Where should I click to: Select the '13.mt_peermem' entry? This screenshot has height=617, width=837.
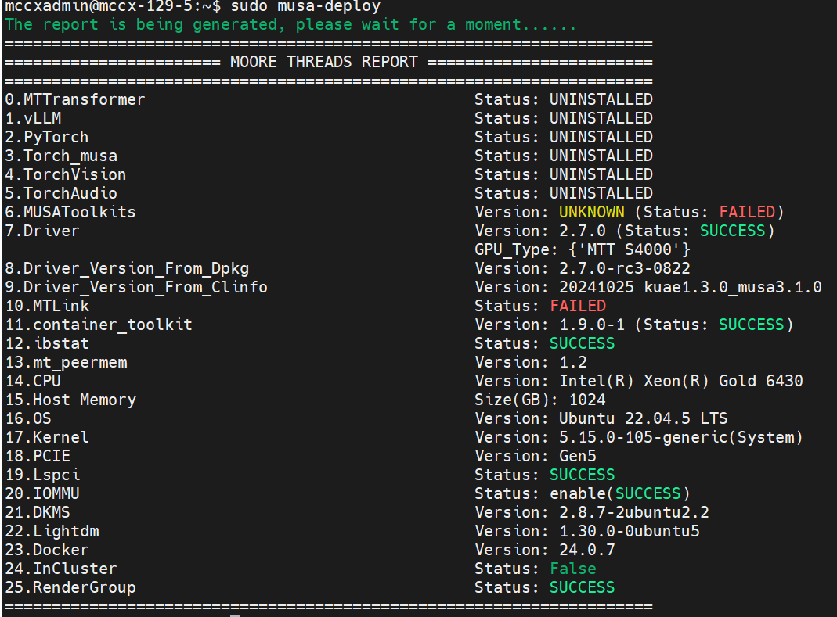67,363
